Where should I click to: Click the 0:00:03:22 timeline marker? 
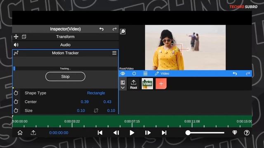(x=72, y=121)
